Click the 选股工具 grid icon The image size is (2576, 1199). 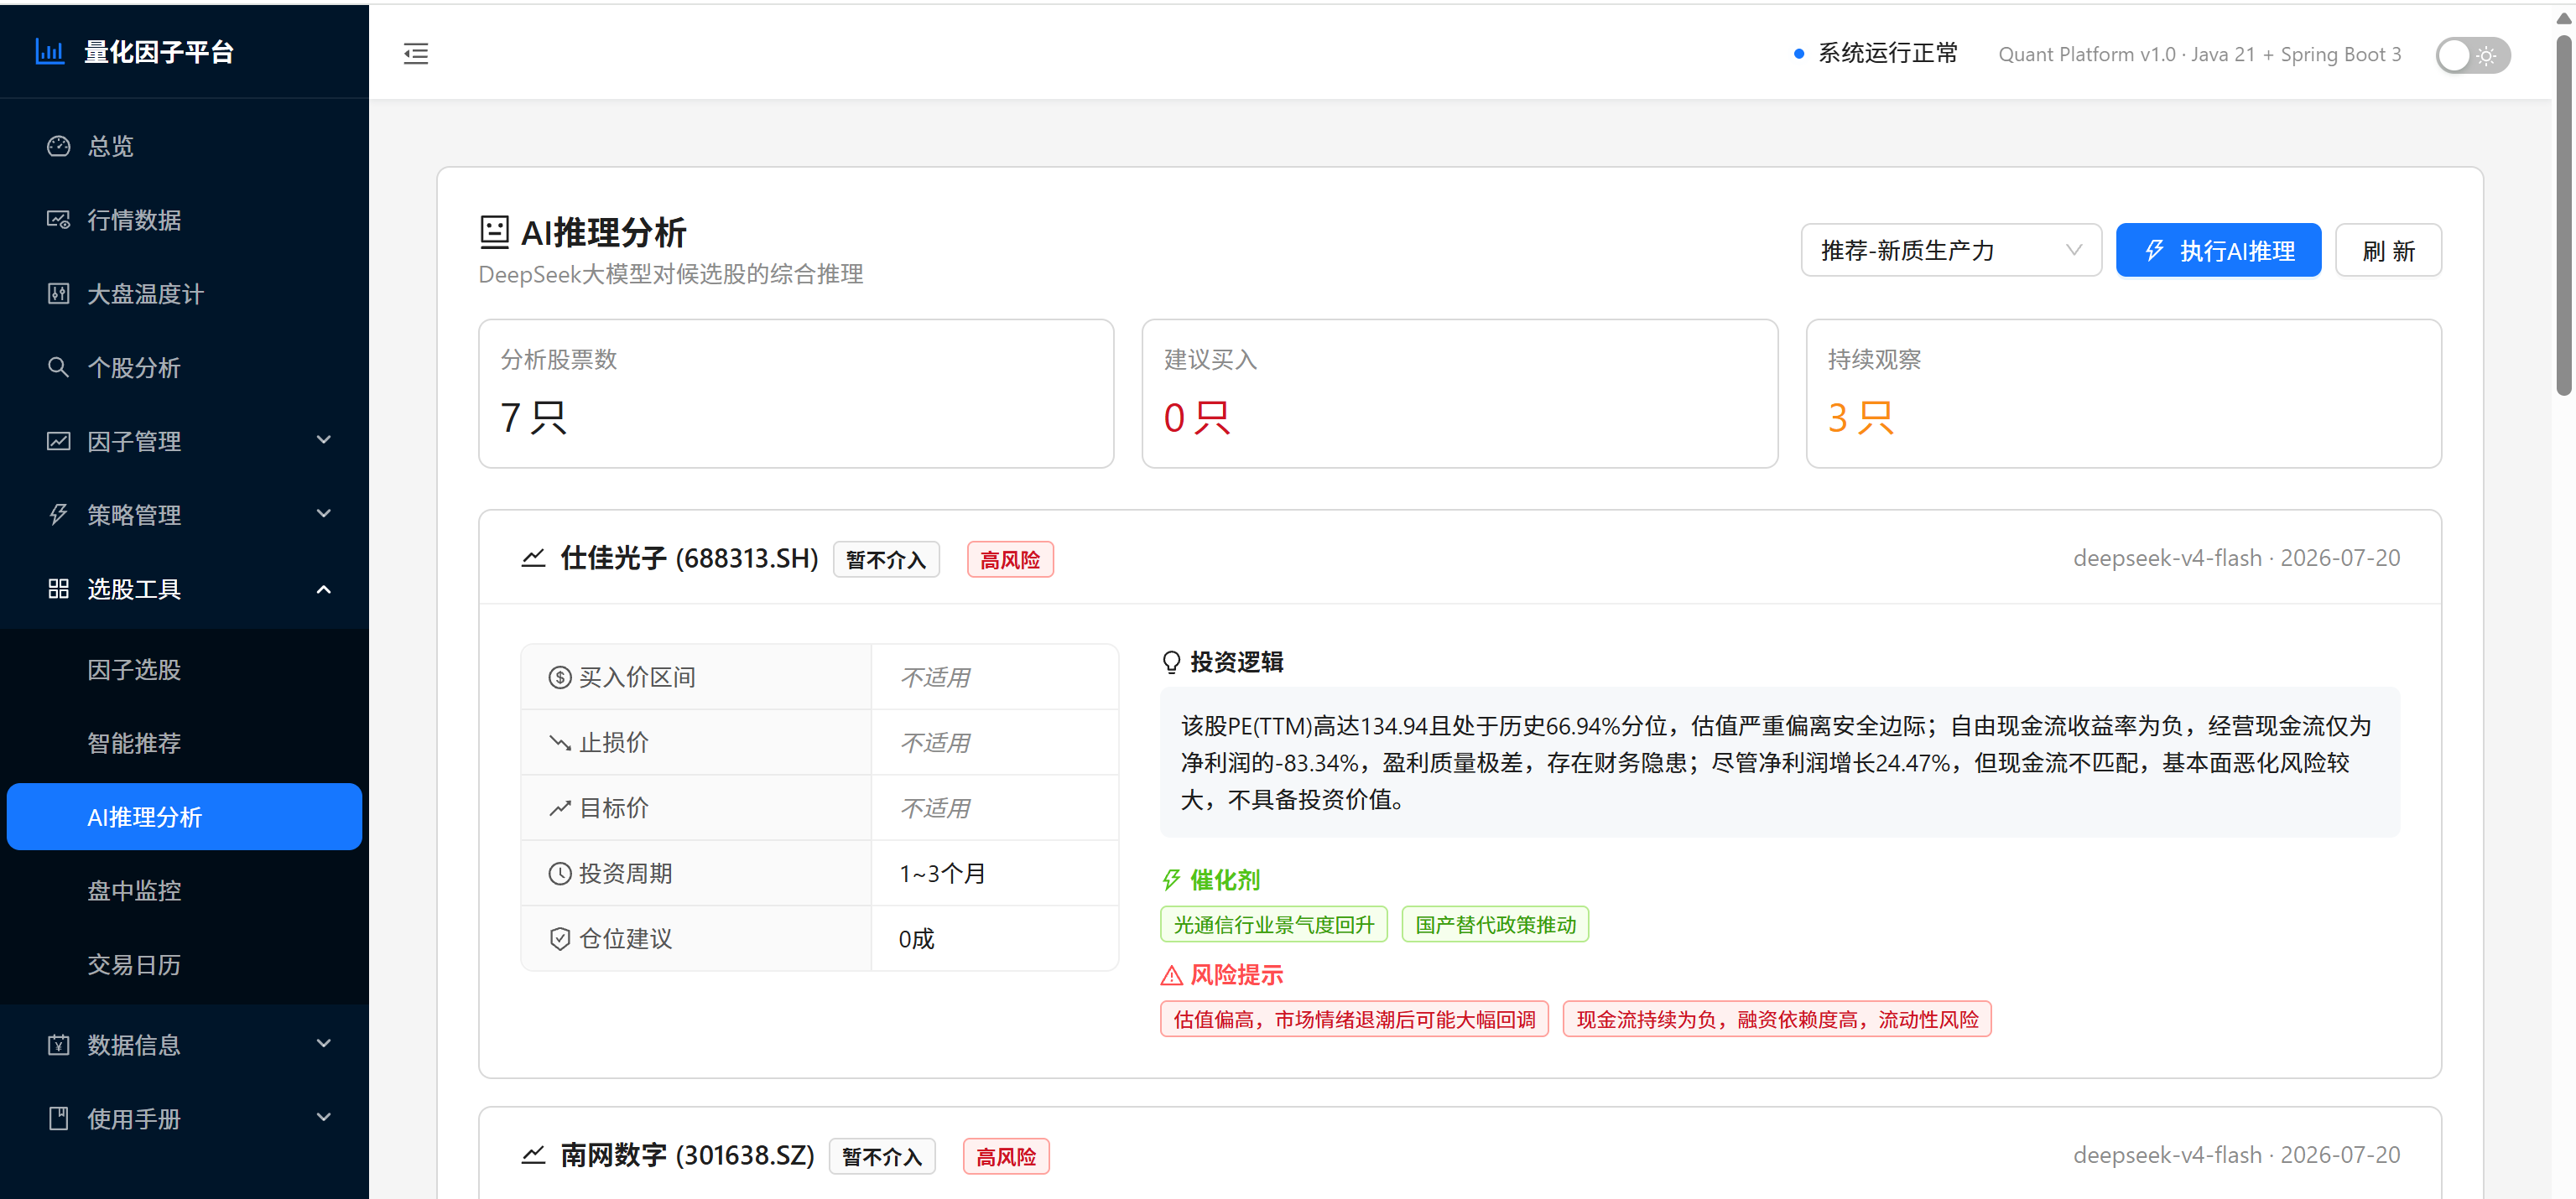pos(59,589)
